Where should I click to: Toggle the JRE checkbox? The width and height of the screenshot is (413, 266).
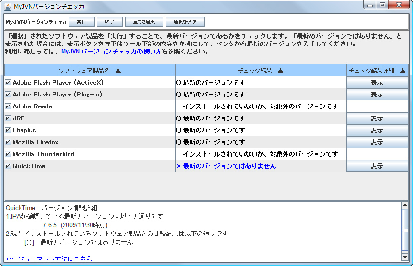pos(8,118)
